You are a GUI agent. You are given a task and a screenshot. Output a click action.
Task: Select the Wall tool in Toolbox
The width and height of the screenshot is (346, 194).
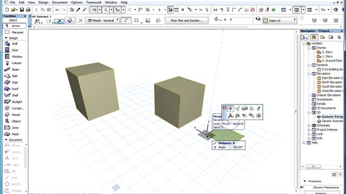pos(15,44)
